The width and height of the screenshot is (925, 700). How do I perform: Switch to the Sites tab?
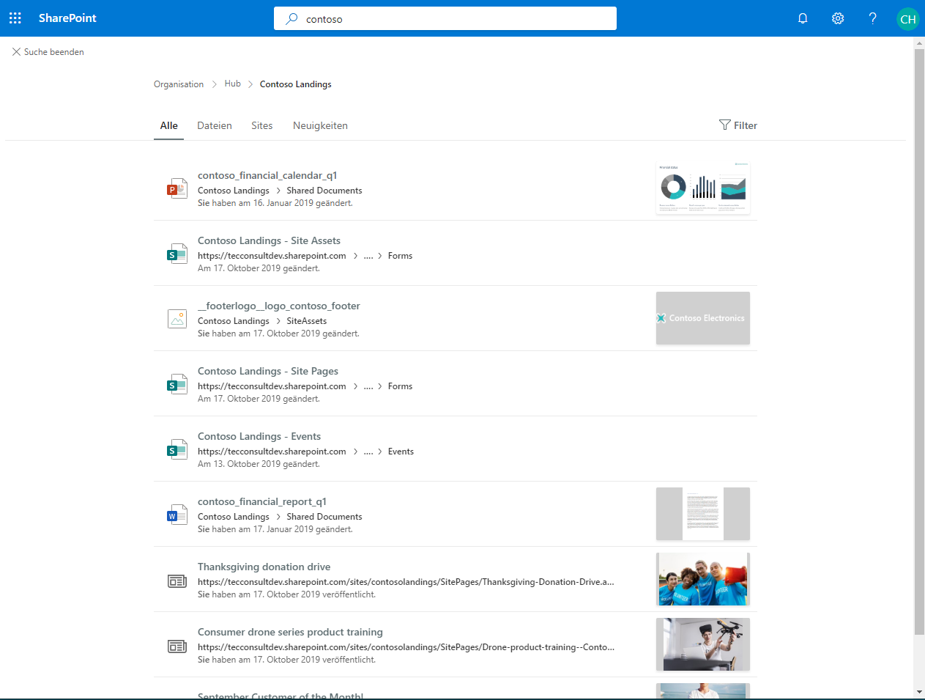tap(261, 125)
